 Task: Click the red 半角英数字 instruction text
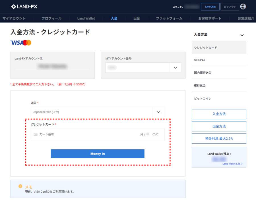click(48, 84)
